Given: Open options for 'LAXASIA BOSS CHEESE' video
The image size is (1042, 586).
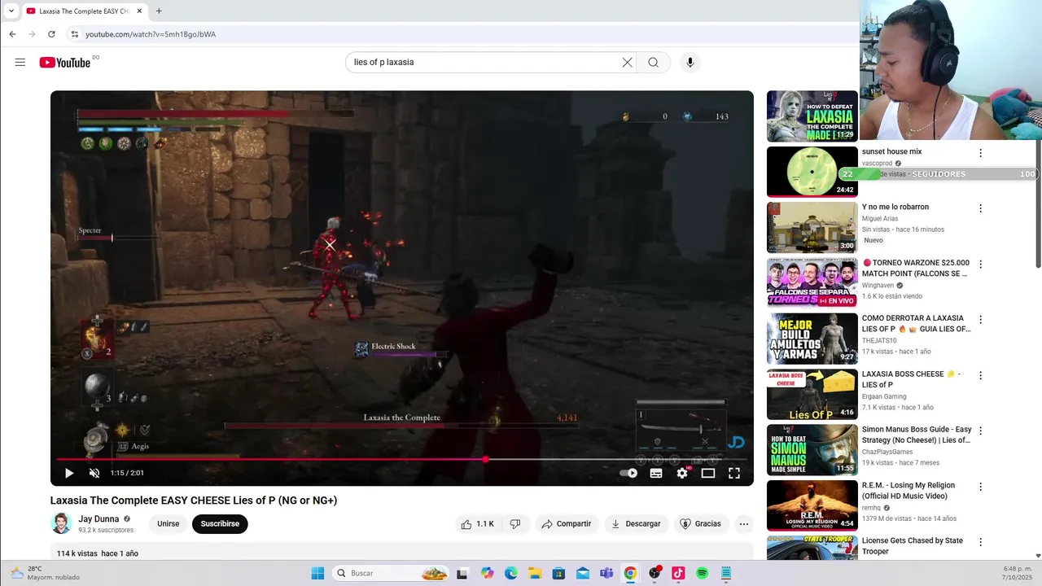Looking at the screenshot, I should (980, 376).
